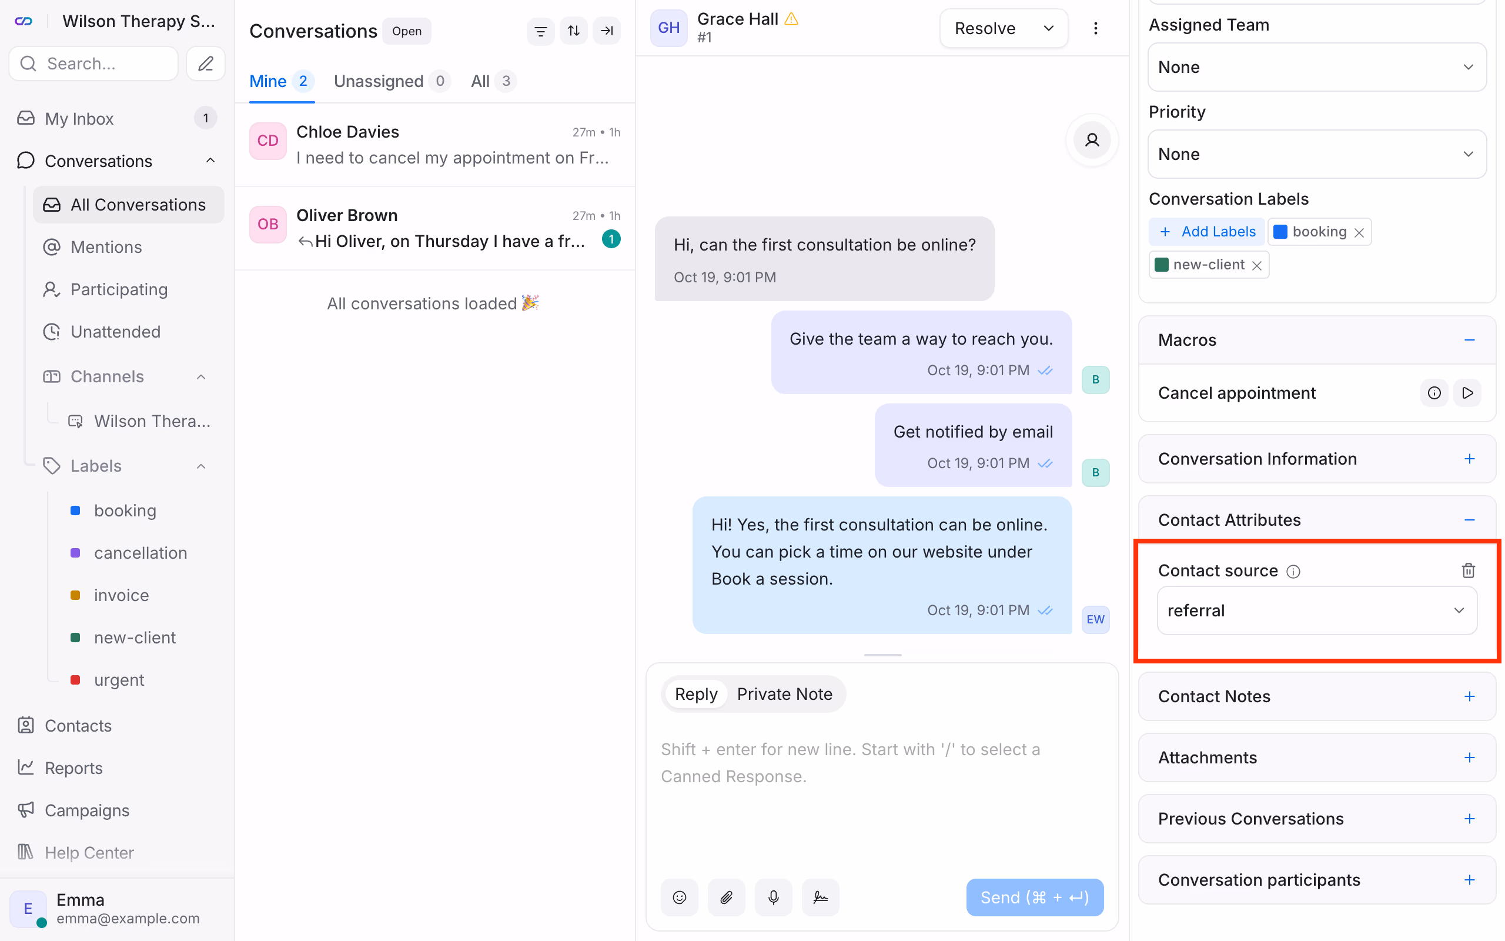
Task: Click the sort conversations arrows icon
Action: point(573,31)
